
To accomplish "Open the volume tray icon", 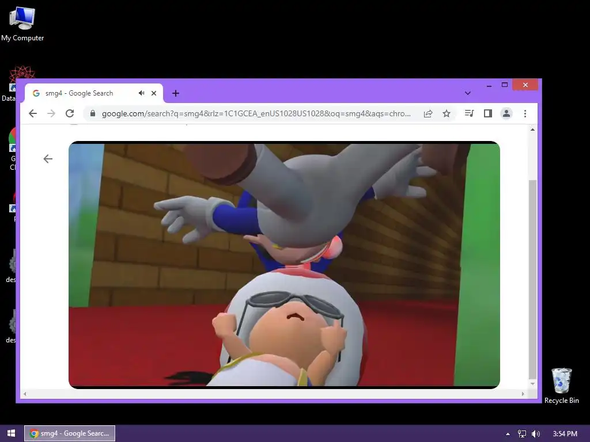I will tap(536, 434).
